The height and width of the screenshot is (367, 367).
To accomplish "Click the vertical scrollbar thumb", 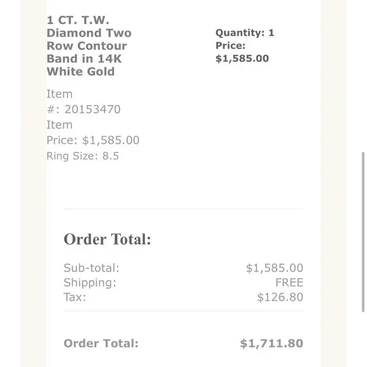I will 363,232.
